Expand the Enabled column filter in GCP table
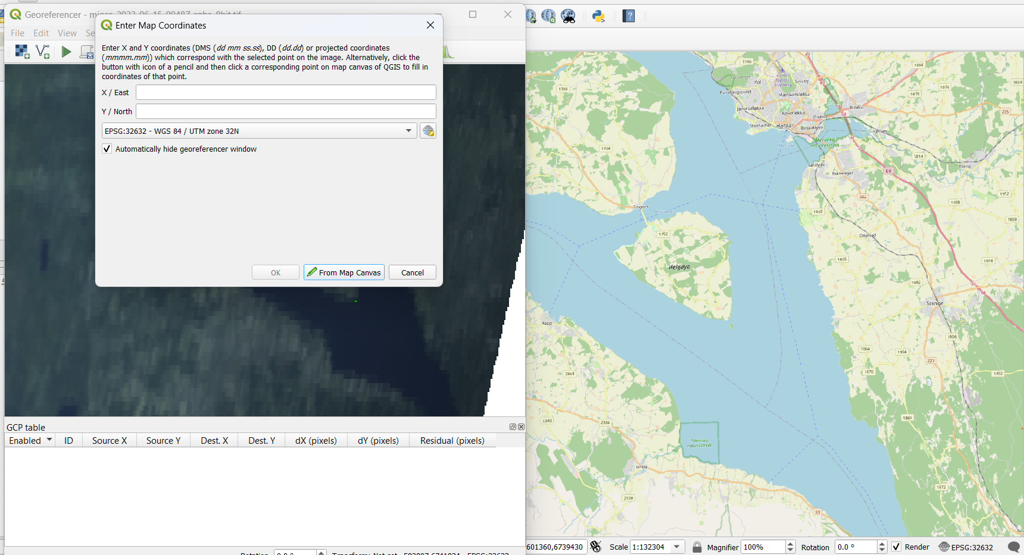Viewport: 1024px width, 555px height. click(49, 440)
